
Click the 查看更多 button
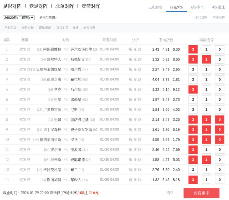201,193
